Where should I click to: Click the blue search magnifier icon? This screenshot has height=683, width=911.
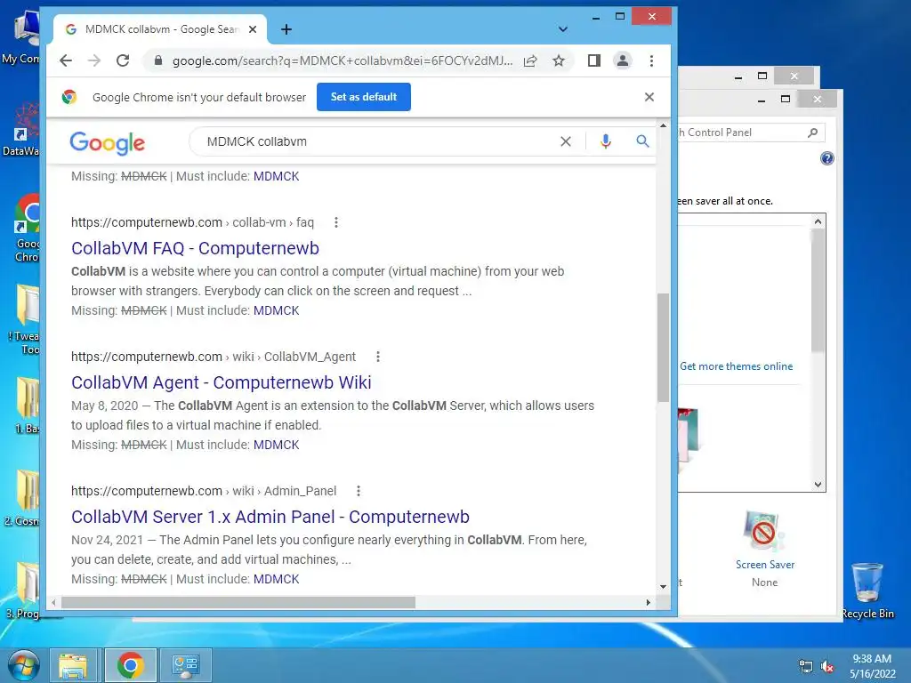pos(642,141)
